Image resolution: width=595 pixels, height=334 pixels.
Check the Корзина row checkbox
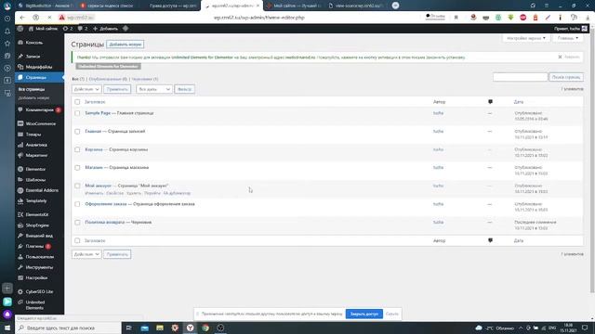click(x=77, y=149)
